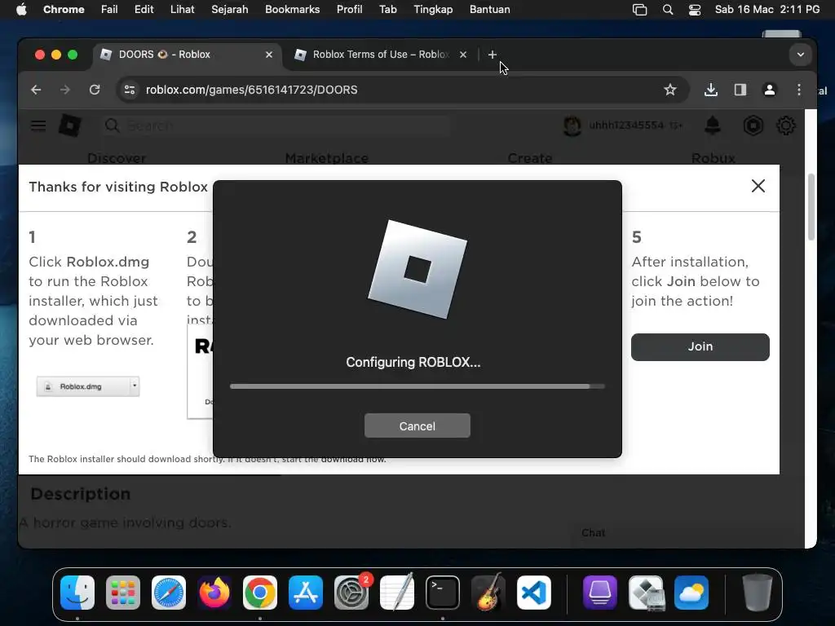Image resolution: width=835 pixels, height=626 pixels.
Task: Open Chrome three-dot menu
Action: pyautogui.click(x=799, y=90)
